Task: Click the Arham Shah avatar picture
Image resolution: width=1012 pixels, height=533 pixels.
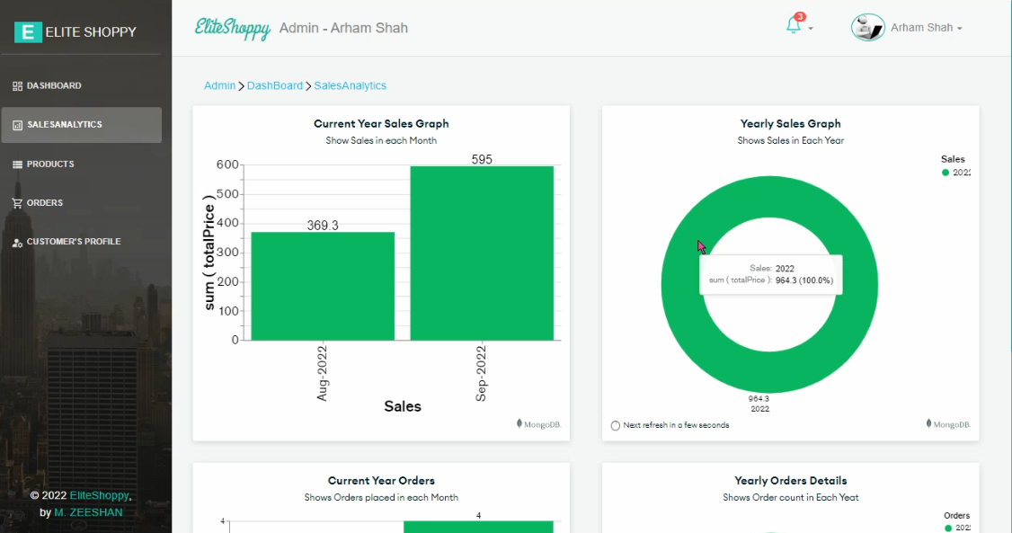Action: 867,28
